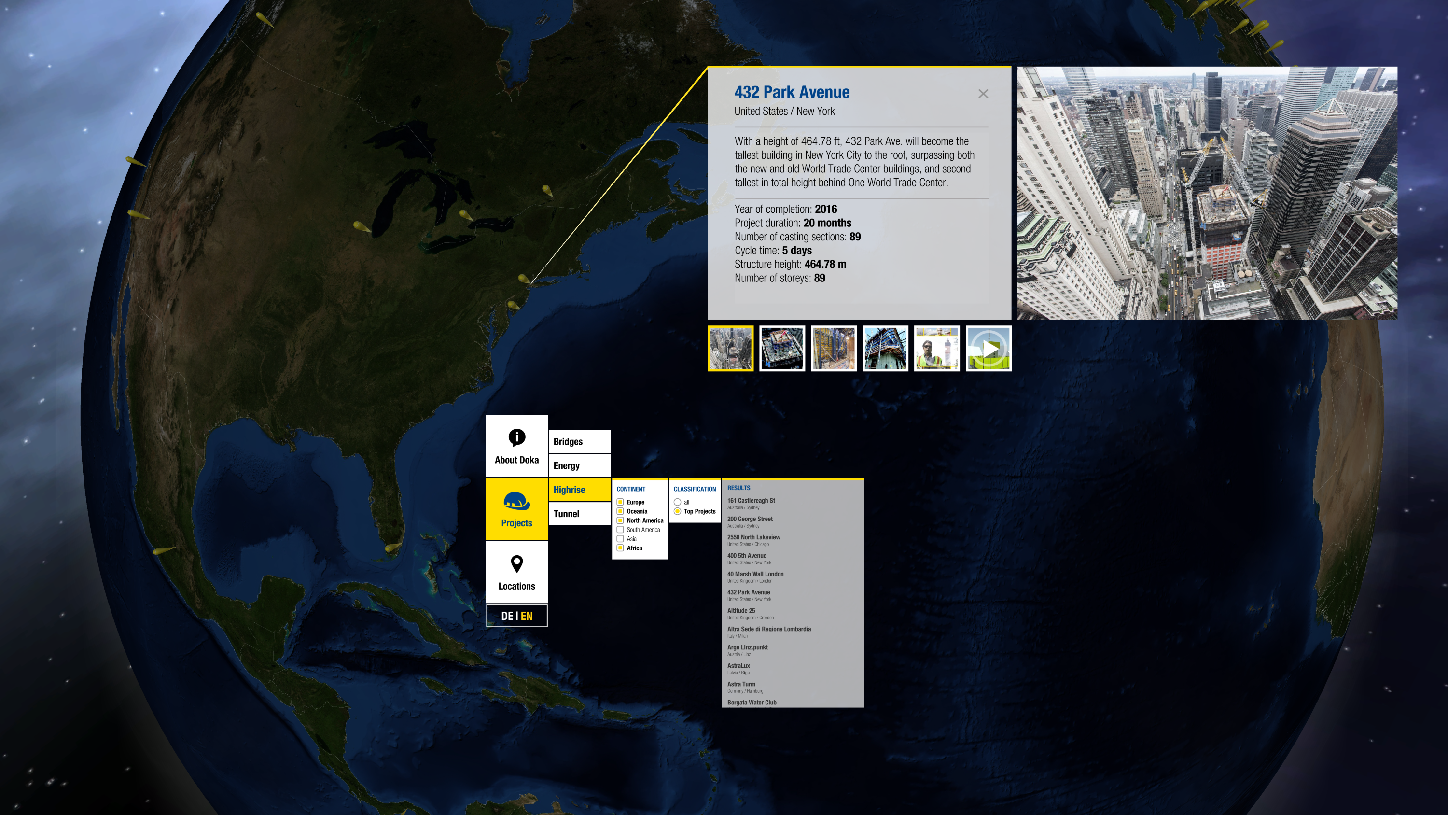The image size is (1448, 815).
Task: Open the Tunnel project category
Action: point(580,514)
